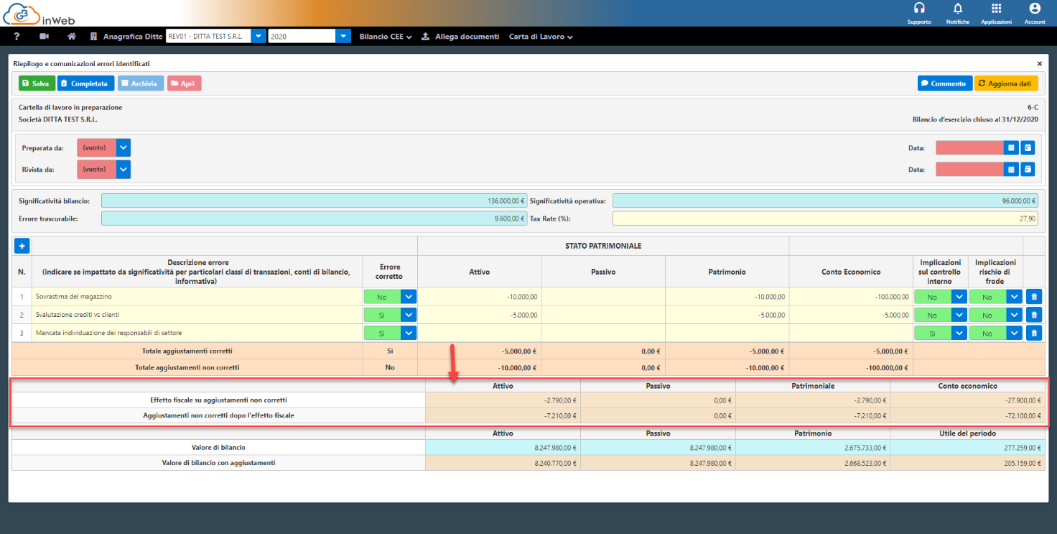Click the GB inWeb logo
This screenshot has width=1057, height=534.
pyautogui.click(x=39, y=13)
